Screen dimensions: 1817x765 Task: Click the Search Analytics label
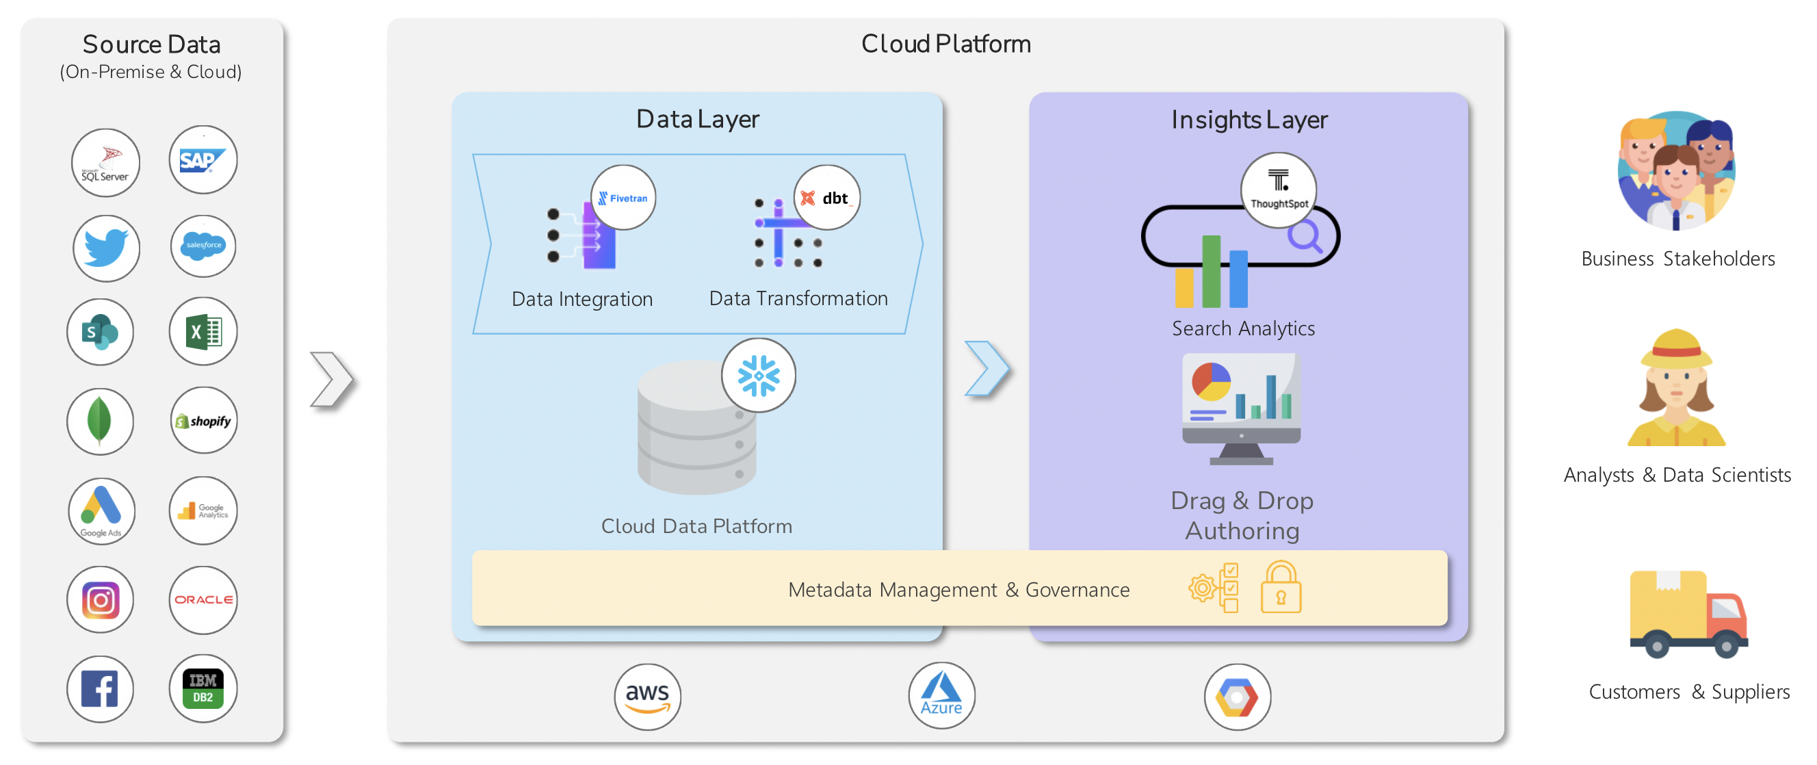point(1244,329)
